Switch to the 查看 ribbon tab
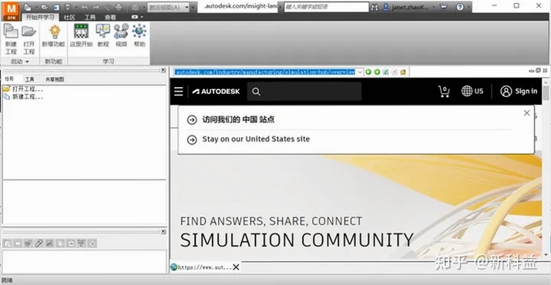This screenshot has height=285, width=551. [x=110, y=17]
